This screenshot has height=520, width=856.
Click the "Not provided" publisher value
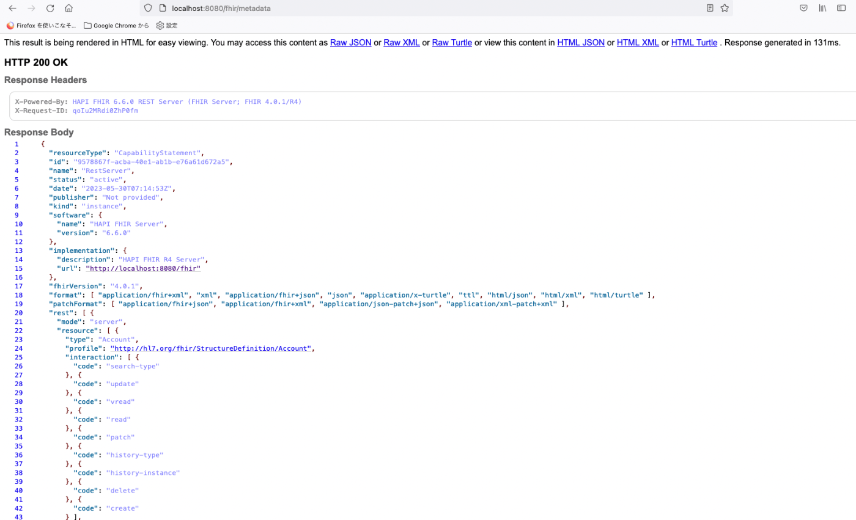[132, 197]
